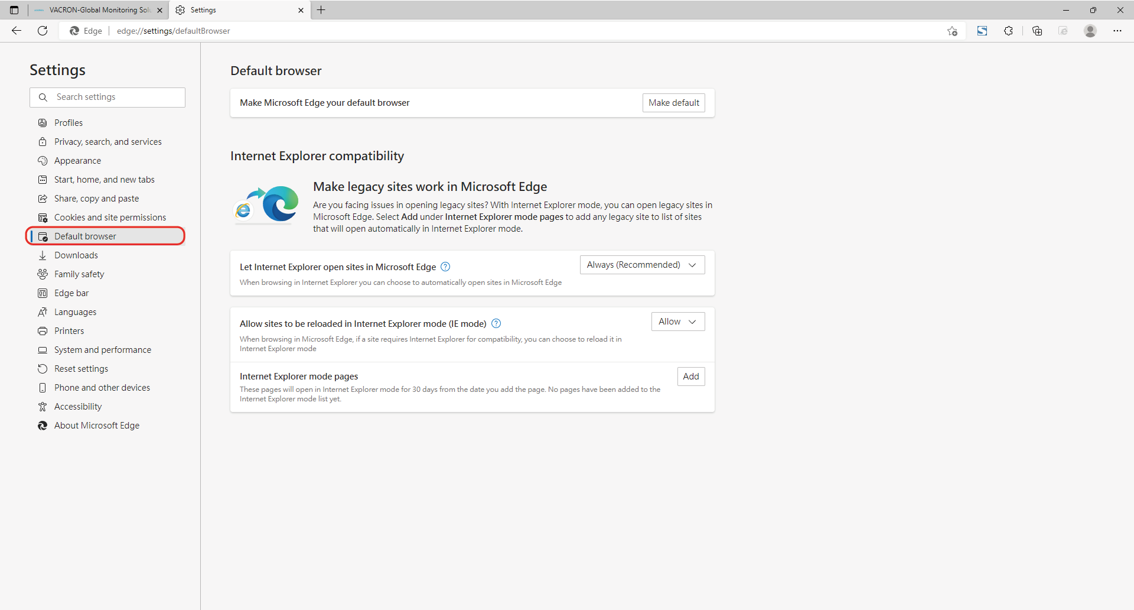Click help icon next to Allow sites reloaded in IE mode
The height and width of the screenshot is (610, 1134).
click(x=496, y=324)
